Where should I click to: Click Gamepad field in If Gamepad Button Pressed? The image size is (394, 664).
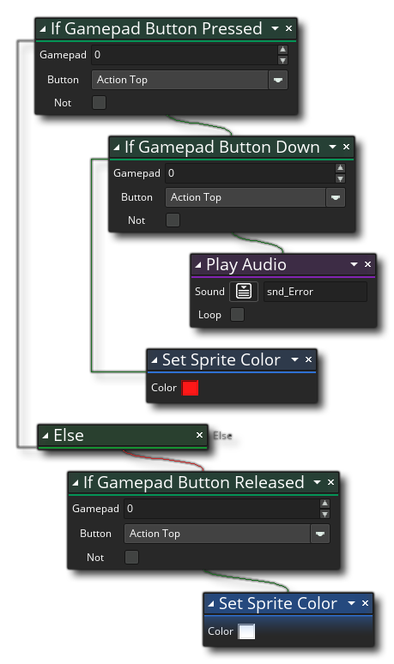[x=185, y=55]
